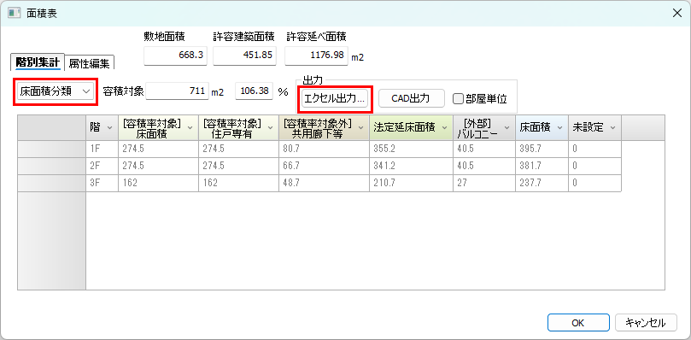Click the キャンセル button
This screenshot has height=340, width=691.
click(x=646, y=323)
